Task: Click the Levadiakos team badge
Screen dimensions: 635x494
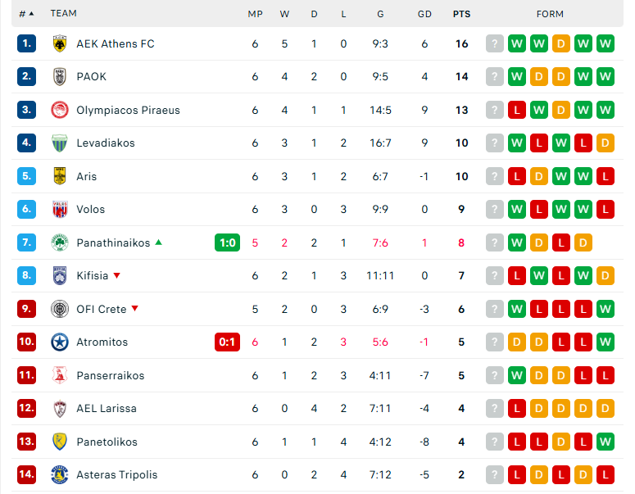Action: coord(59,143)
